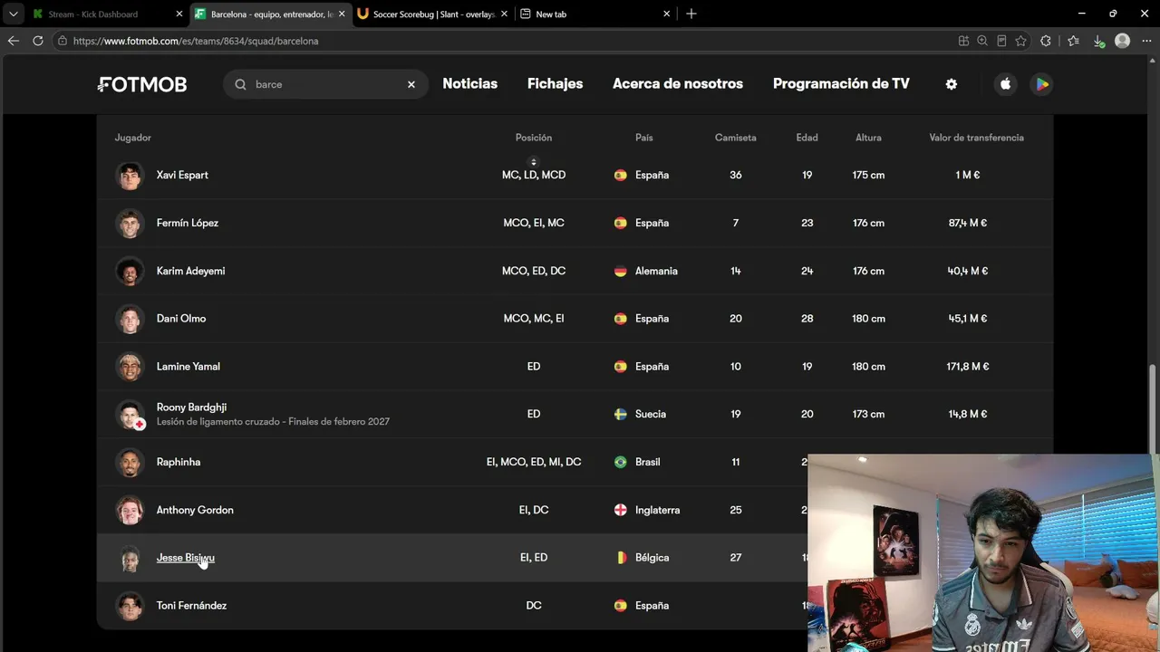This screenshot has height=652, width=1160.
Task: Open Fermín López player profile
Action: [187, 223]
